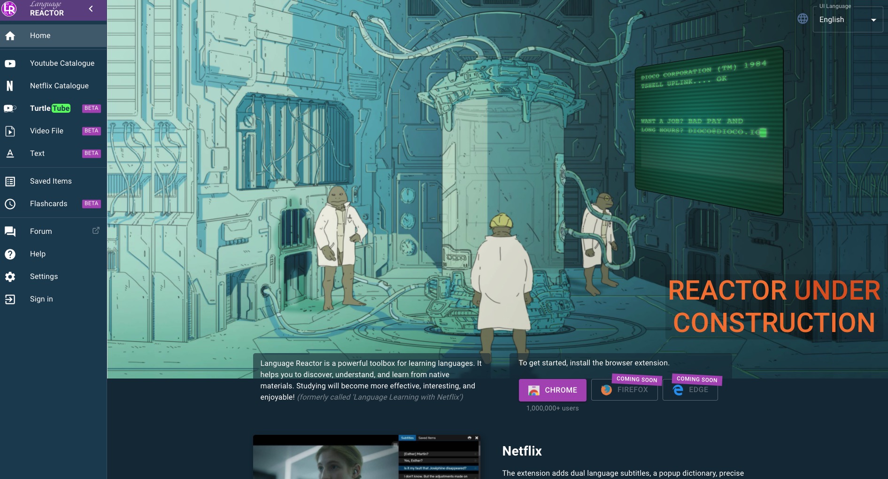This screenshot has height=479, width=888.
Task: Click the Edge extension button
Action: [x=690, y=390]
